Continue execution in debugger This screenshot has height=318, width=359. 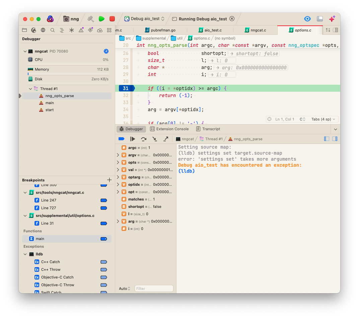[133, 139]
